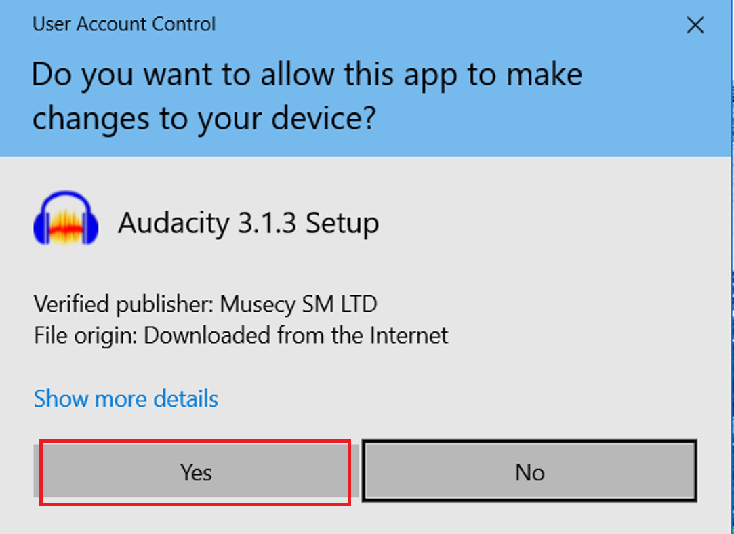Click the word 'details' in the blue link
The image size is (734, 534).
tap(186, 398)
